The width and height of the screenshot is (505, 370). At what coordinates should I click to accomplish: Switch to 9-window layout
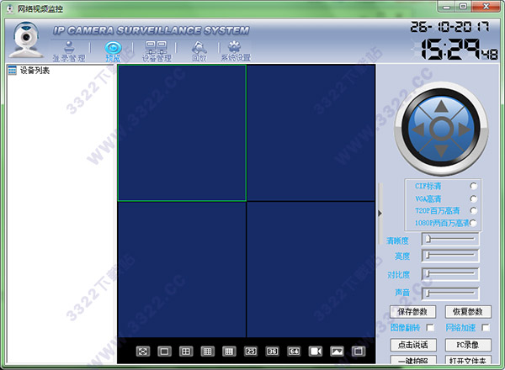pos(207,351)
